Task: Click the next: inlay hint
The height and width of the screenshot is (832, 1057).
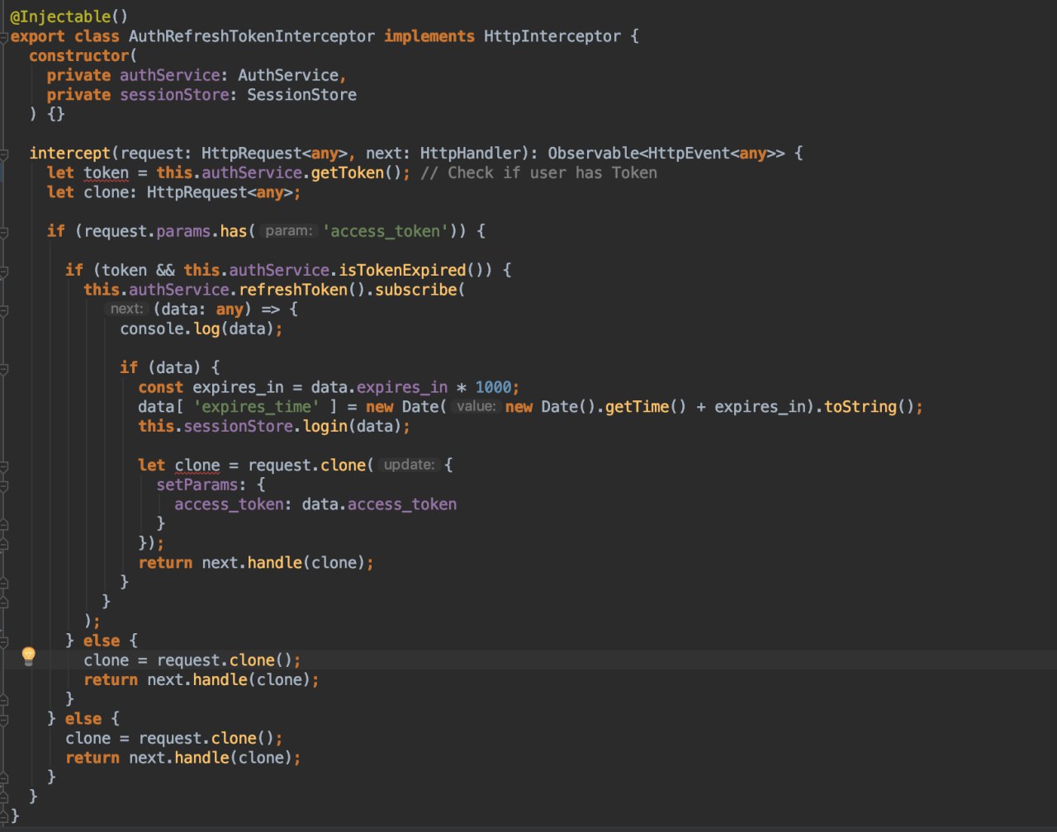Action: (x=126, y=310)
